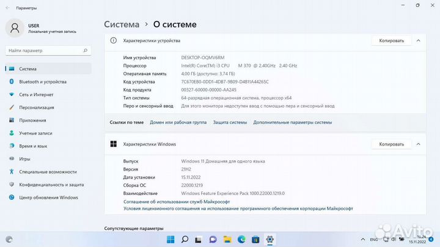Click the 'Центр обновления Windows' update icon
This screenshot has width=440, height=247.
[x=12, y=197]
